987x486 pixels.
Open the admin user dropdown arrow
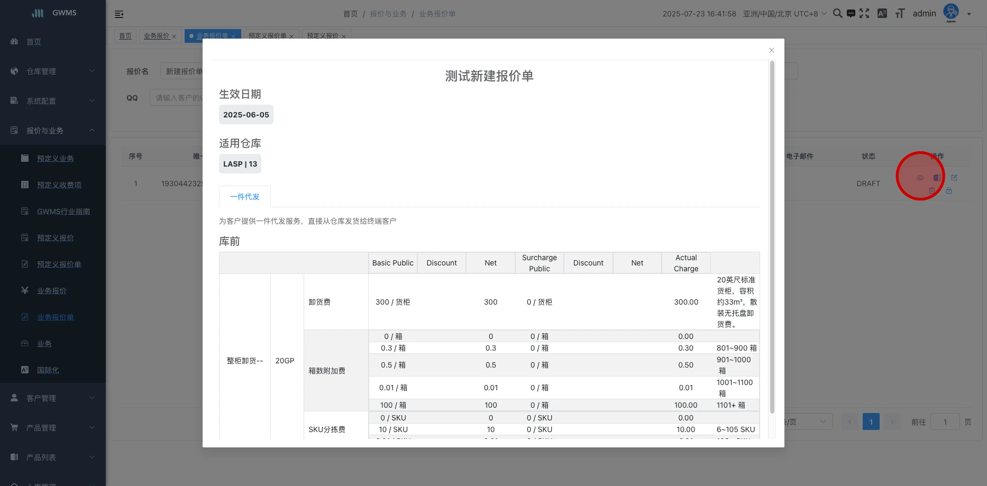point(969,14)
